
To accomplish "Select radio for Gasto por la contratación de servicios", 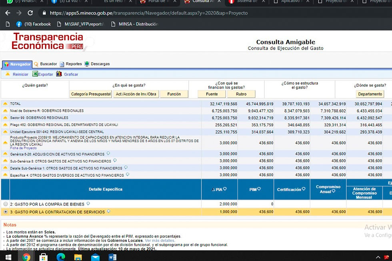I will coord(6,212).
